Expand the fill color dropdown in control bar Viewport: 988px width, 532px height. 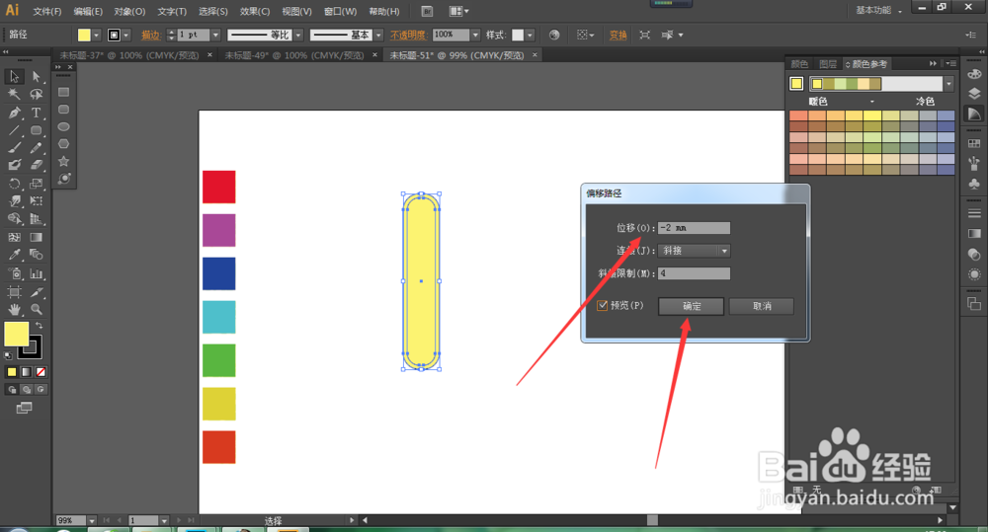(x=97, y=36)
